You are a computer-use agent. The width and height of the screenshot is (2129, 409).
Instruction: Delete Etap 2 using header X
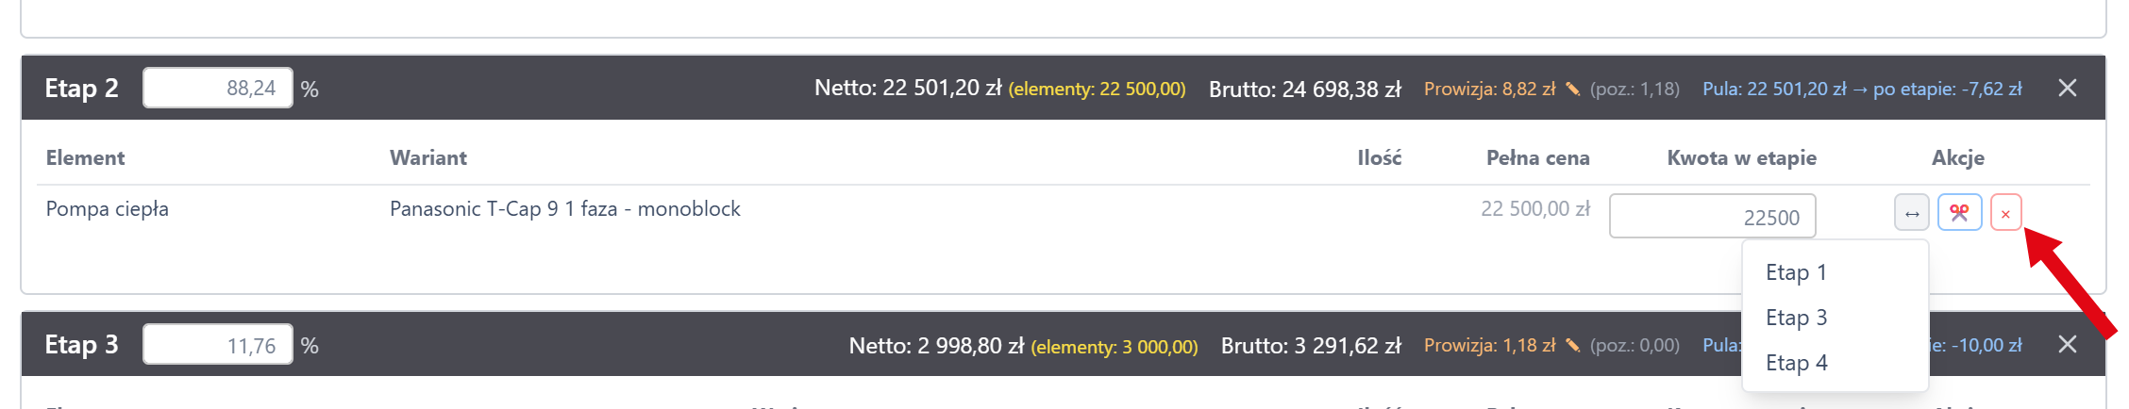click(2067, 88)
